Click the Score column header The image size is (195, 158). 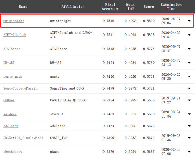click(149, 7)
